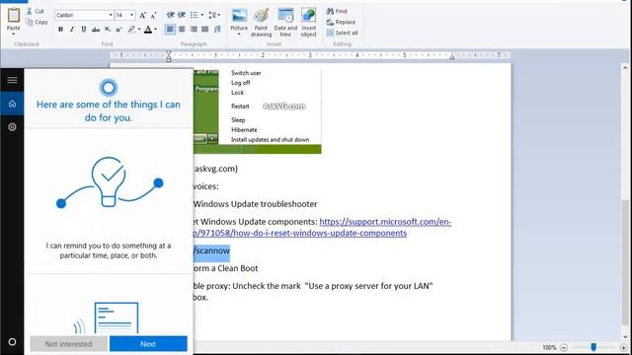Open the Cortana hamburger menu
Image resolution: width=632 pixels, height=355 pixels.
click(12, 80)
